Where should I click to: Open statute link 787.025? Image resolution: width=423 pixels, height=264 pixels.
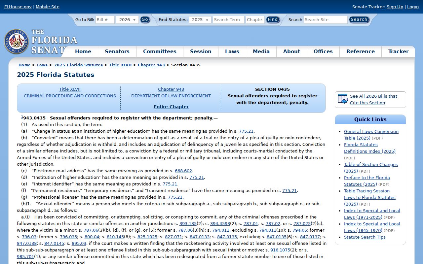302,223
